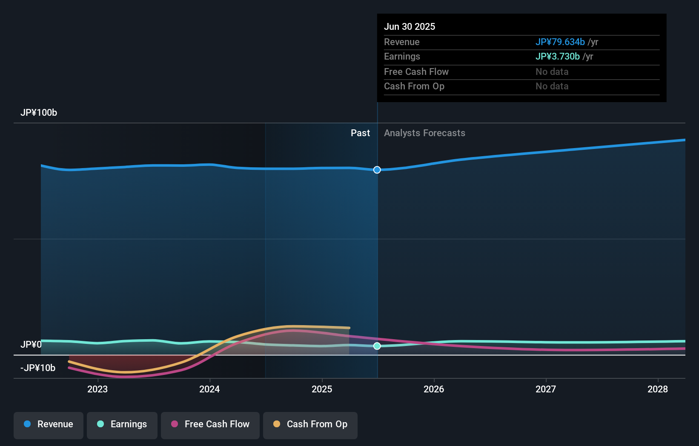This screenshot has height=446, width=699.
Task: Click the 2027 x-axis label
Action: (546, 389)
